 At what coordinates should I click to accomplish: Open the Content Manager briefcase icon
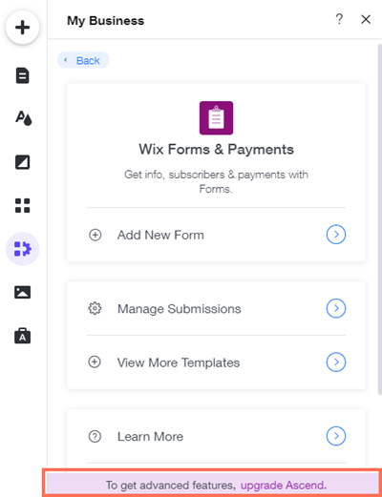22,336
